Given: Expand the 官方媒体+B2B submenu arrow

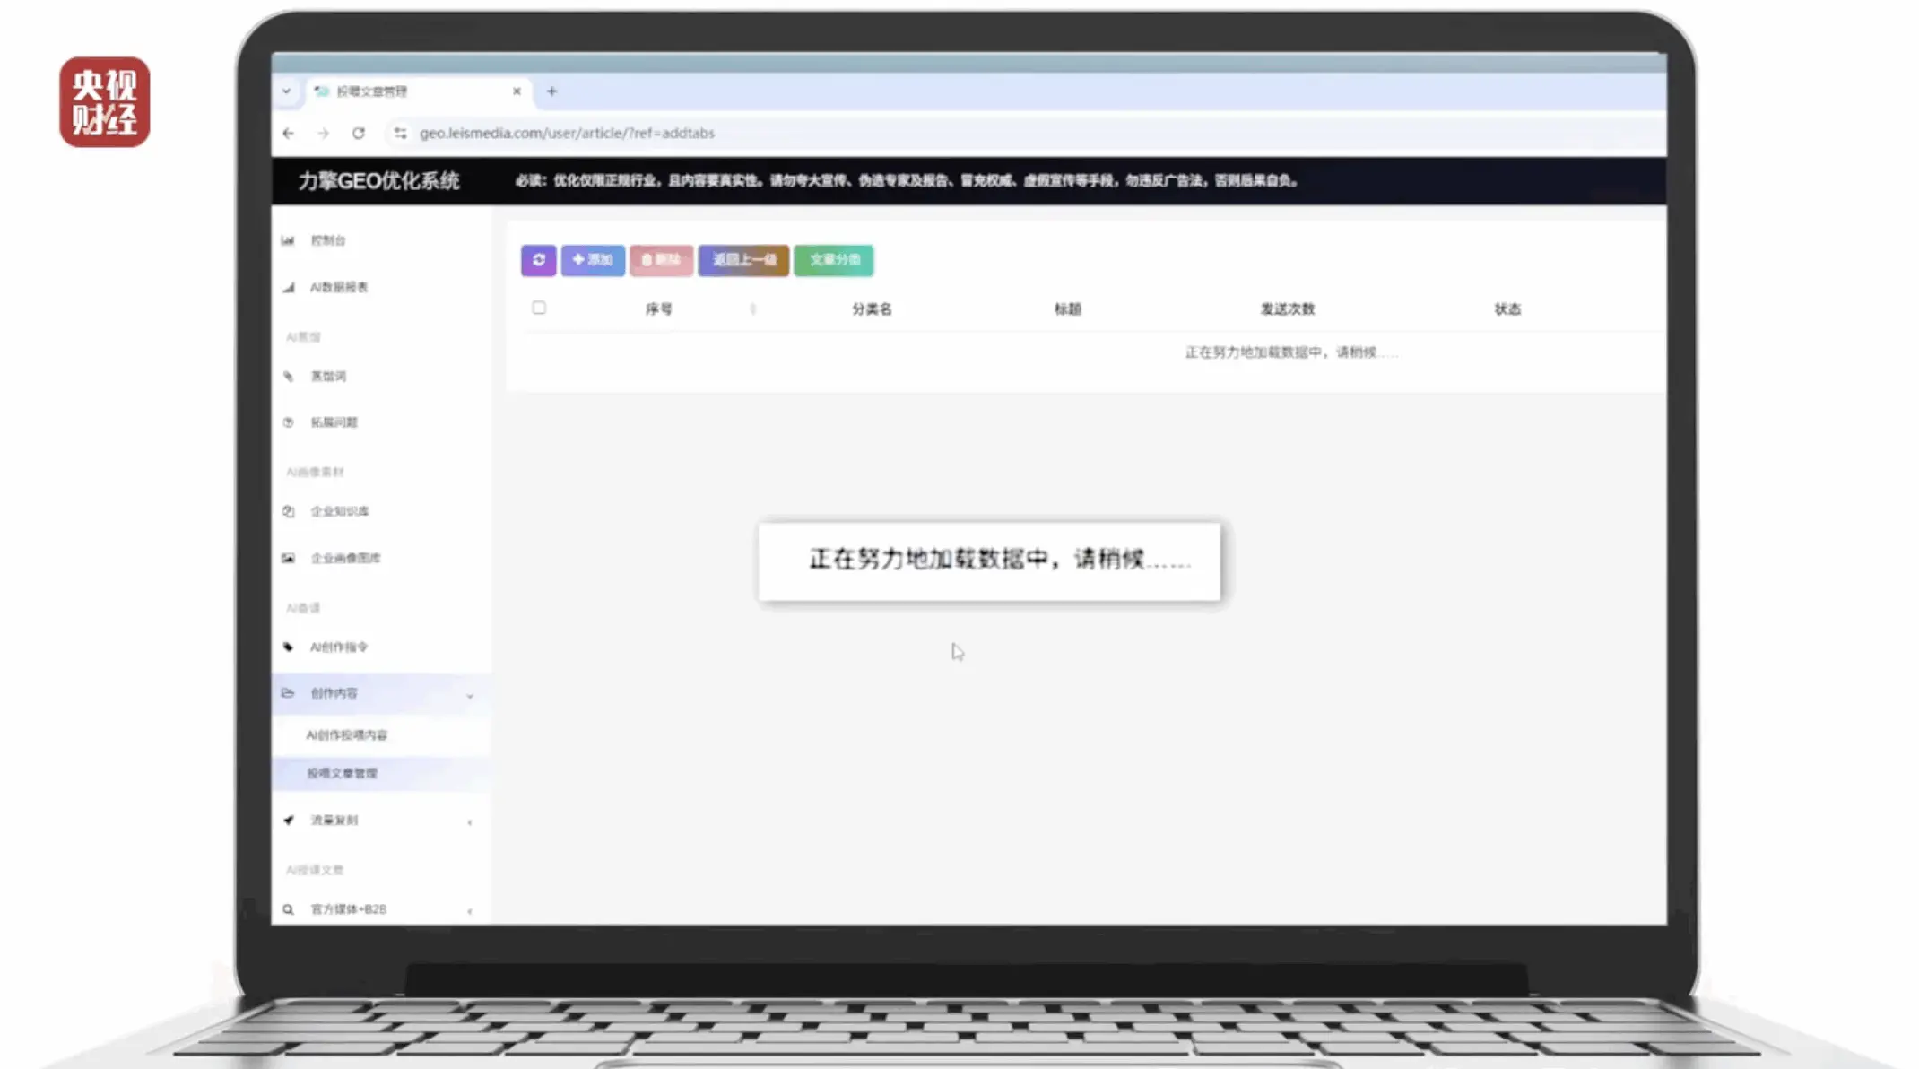Looking at the screenshot, I should [x=470, y=911].
